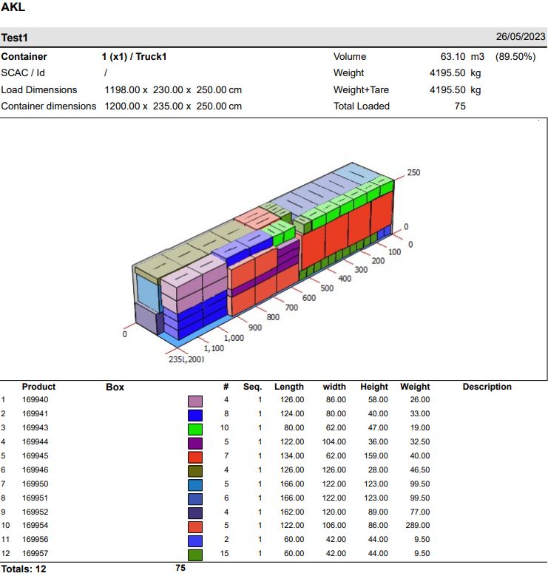Click the date 26/05/2023
Screen dimensions: 548x576
pos(520,37)
